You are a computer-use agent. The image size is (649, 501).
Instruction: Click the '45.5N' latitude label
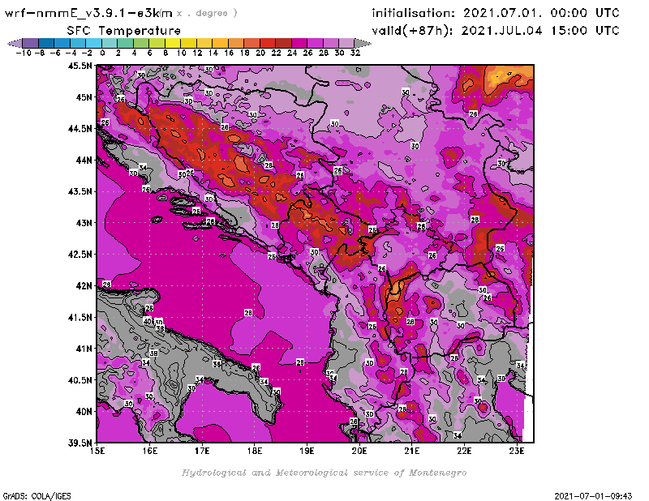click(x=80, y=66)
